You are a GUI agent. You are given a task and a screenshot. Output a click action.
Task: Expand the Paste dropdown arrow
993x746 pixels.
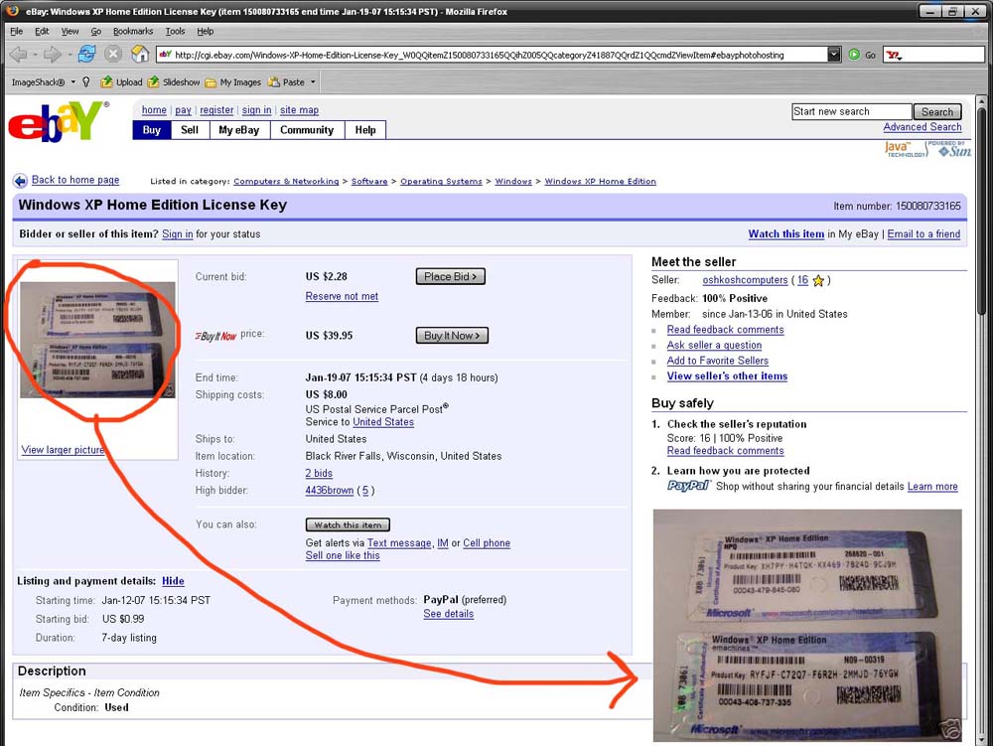click(313, 82)
